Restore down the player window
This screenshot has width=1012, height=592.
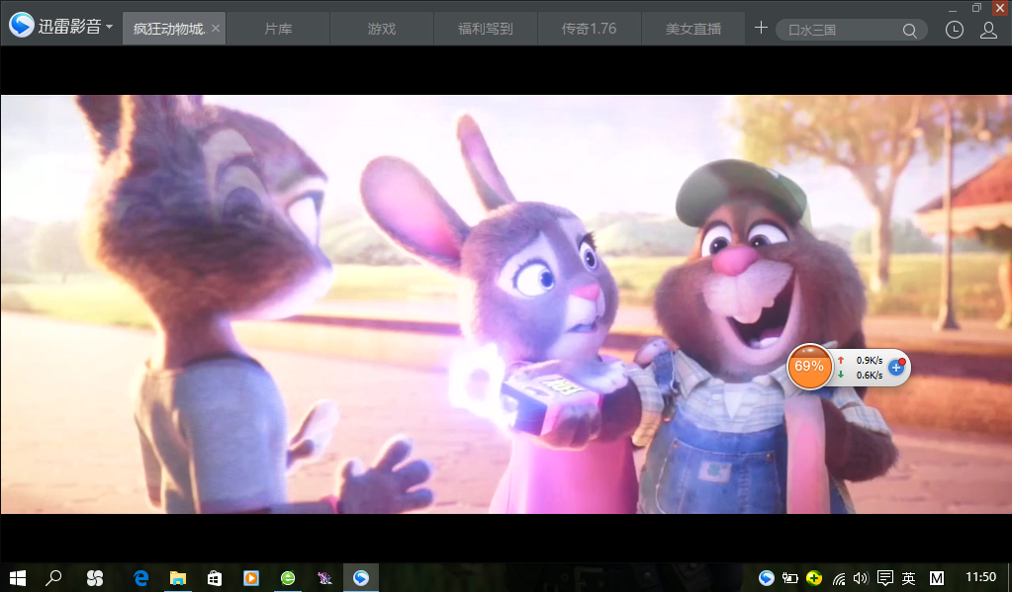[x=976, y=8]
